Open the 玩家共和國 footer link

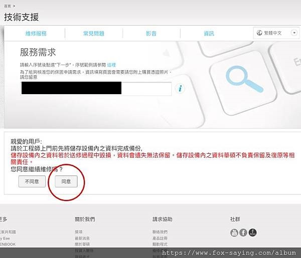pos(8,232)
